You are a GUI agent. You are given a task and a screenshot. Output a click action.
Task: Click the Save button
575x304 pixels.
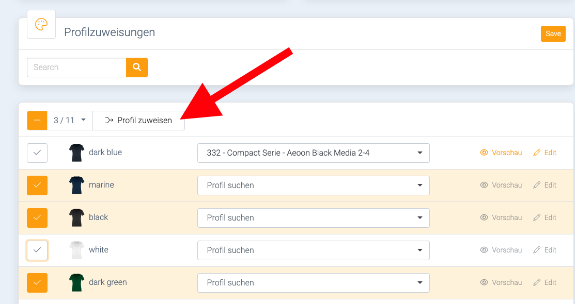[x=553, y=33]
